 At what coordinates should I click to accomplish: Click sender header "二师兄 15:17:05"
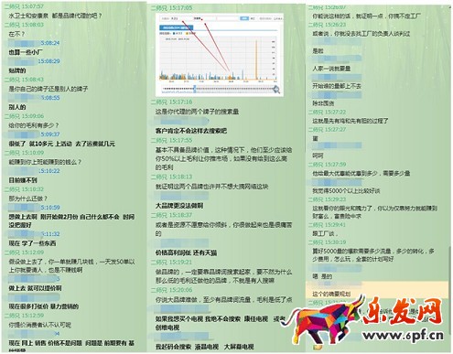(x=171, y=8)
